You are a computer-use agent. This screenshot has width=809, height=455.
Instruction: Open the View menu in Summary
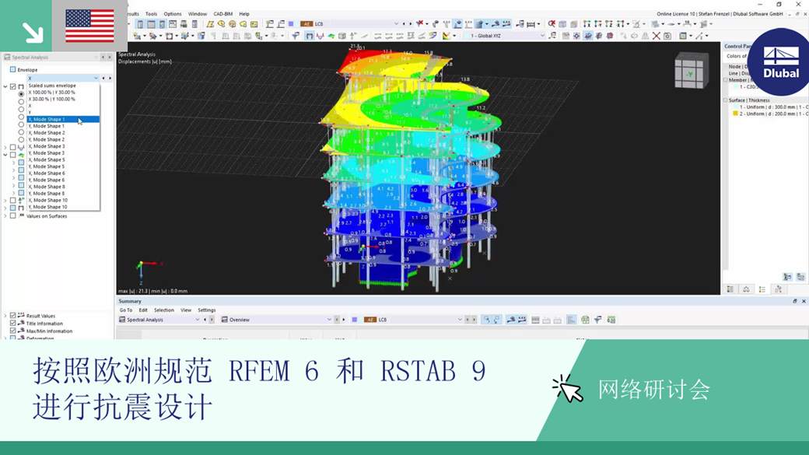click(186, 310)
